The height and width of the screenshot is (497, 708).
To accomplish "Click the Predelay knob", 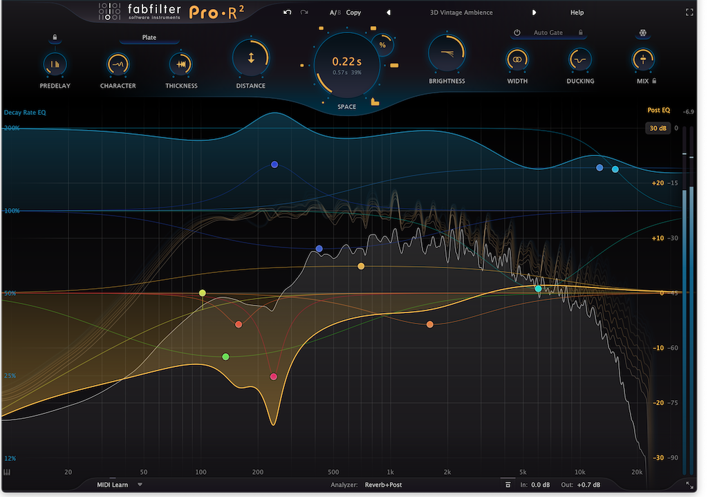I will (55, 64).
